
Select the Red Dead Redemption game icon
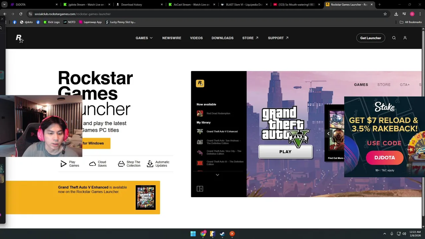(200, 114)
